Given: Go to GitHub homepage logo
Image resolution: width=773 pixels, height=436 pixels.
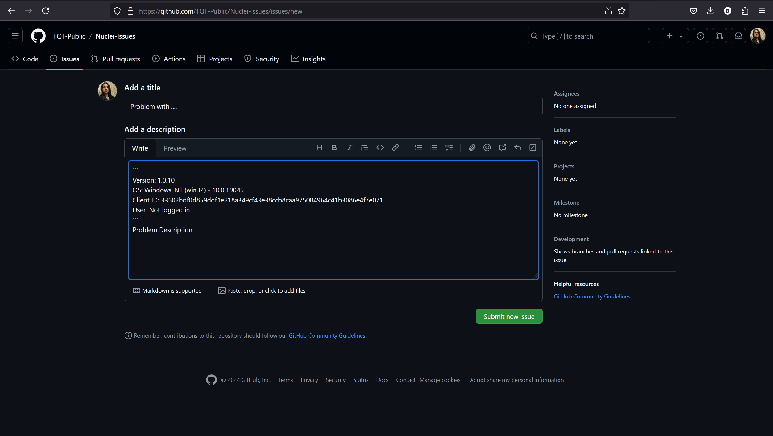Looking at the screenshot, I should coord(38,36).
